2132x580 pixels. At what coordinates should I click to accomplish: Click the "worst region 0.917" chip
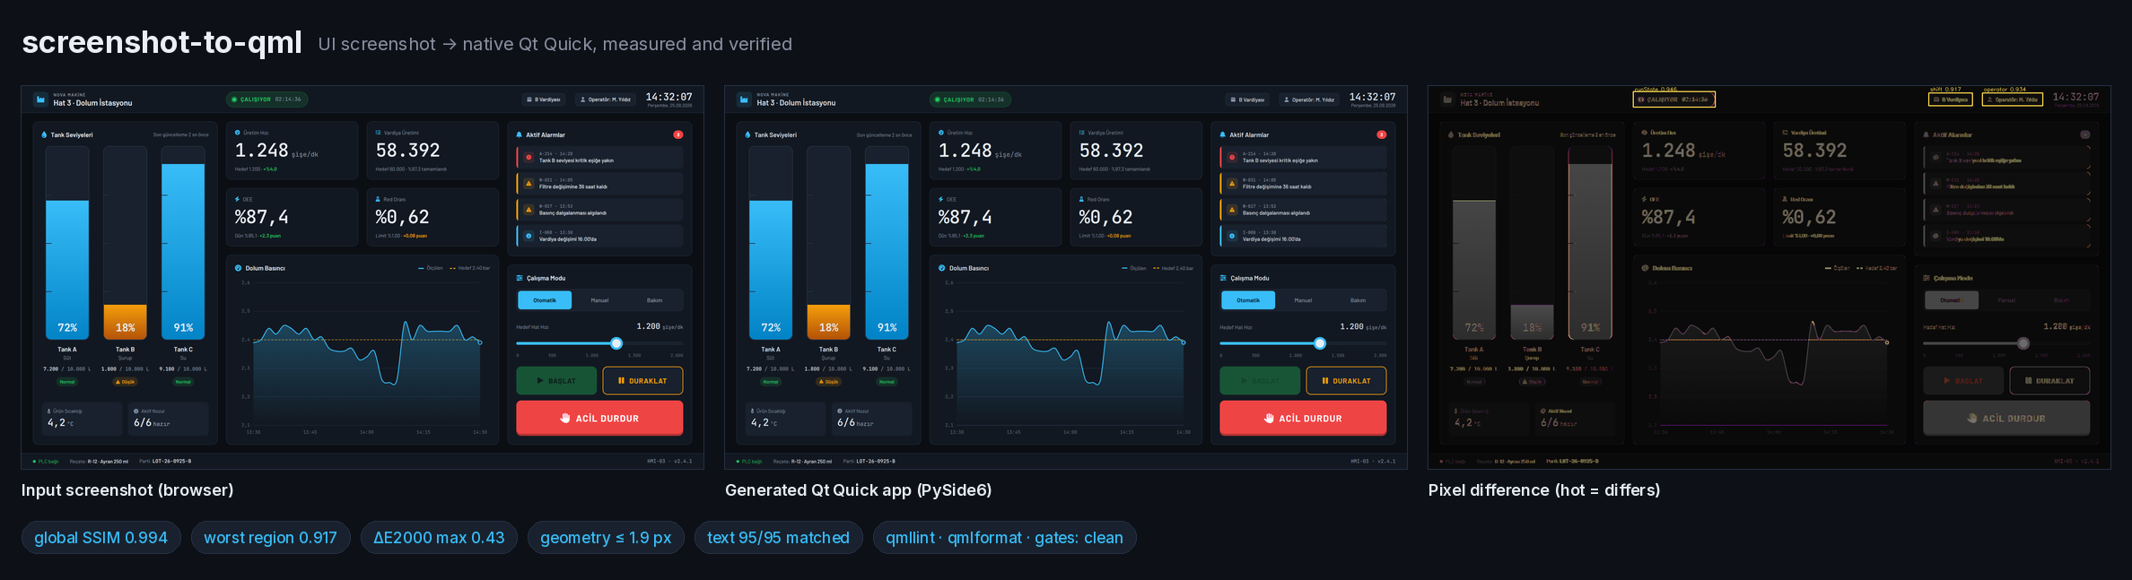pyautogui.click(x=270, y=538)
